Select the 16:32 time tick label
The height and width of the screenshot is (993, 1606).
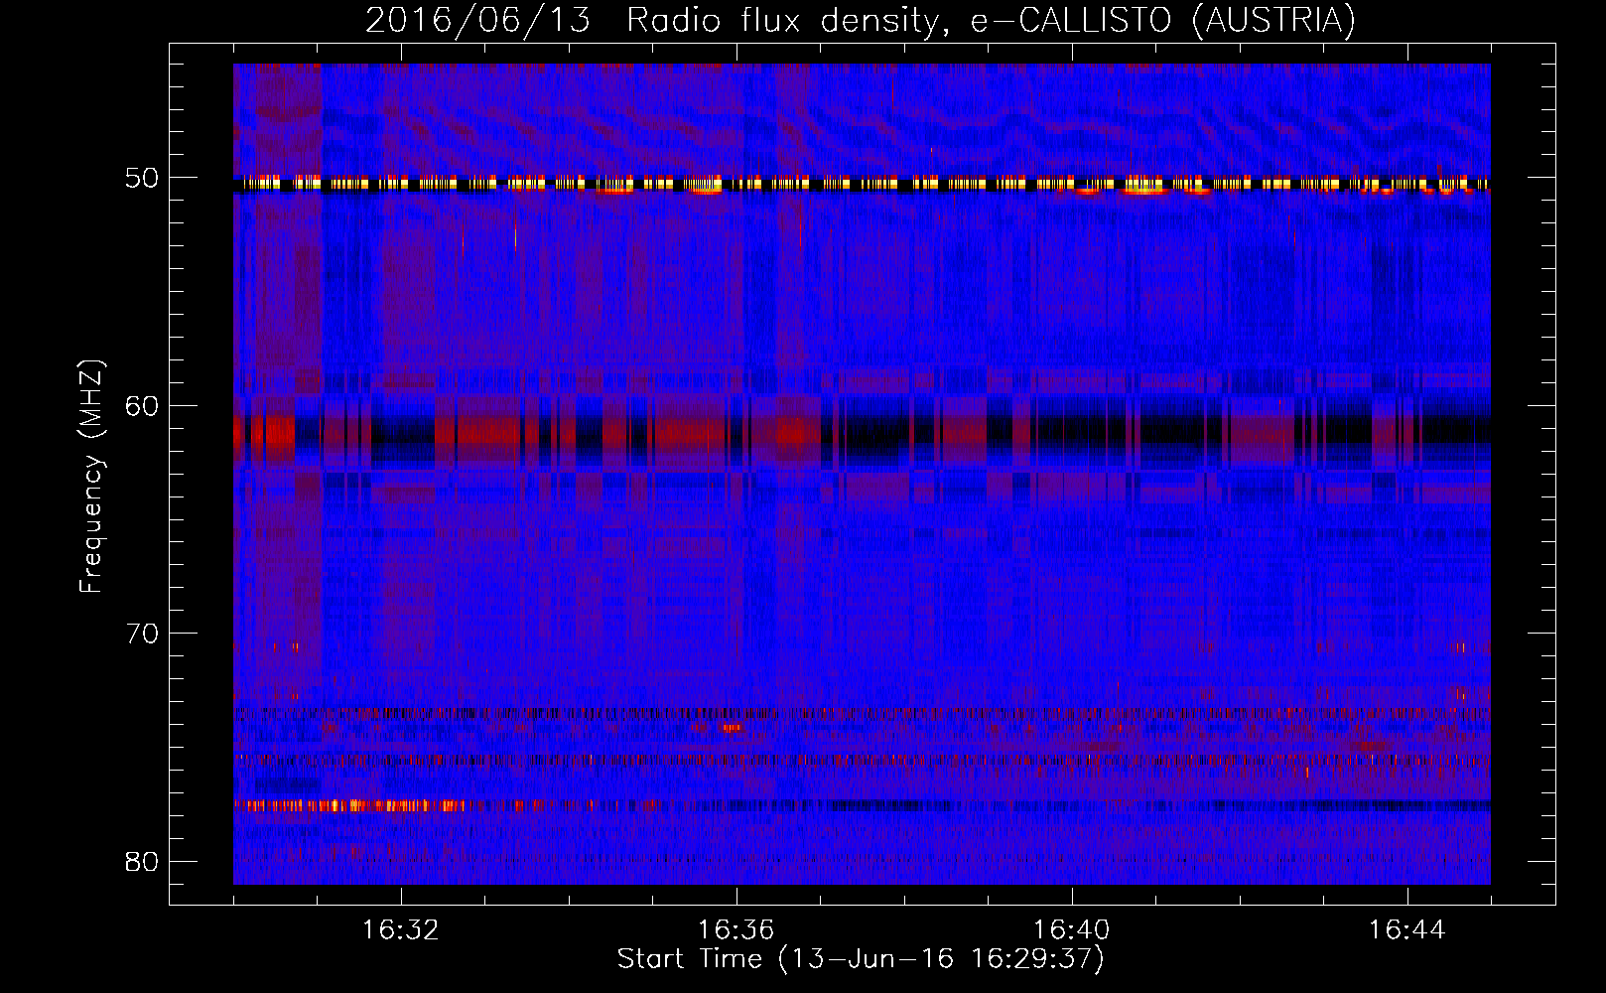pyautogui.click(x=401, y=930)
